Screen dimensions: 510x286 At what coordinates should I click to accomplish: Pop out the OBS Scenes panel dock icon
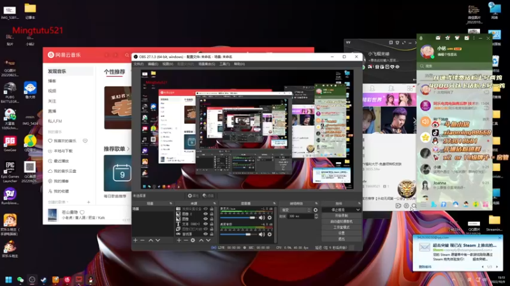click(171, 203)
